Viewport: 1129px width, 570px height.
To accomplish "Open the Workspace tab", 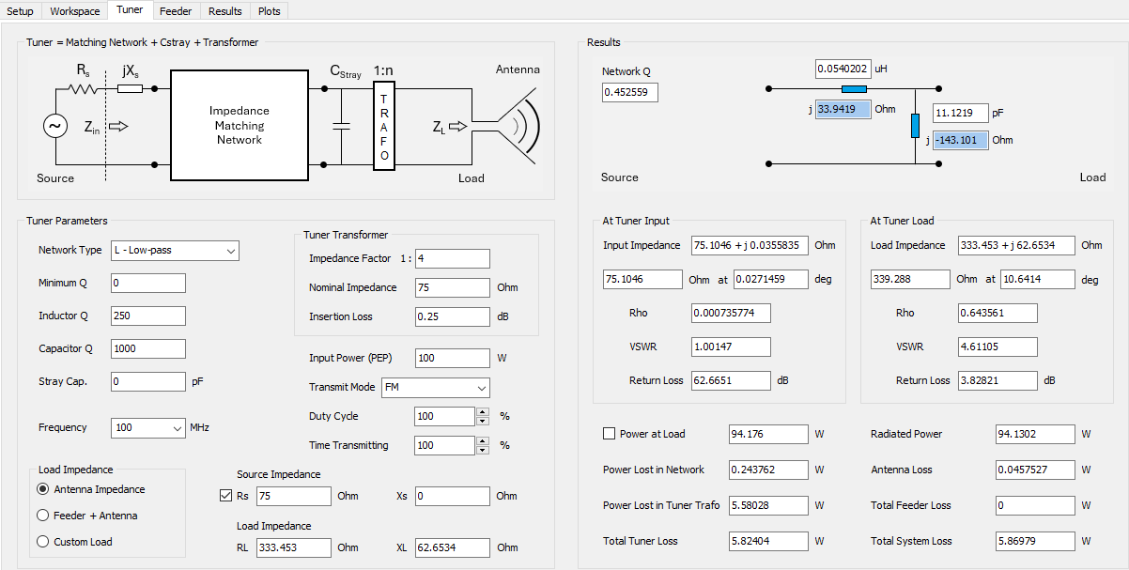I will (x=75, y=11).
